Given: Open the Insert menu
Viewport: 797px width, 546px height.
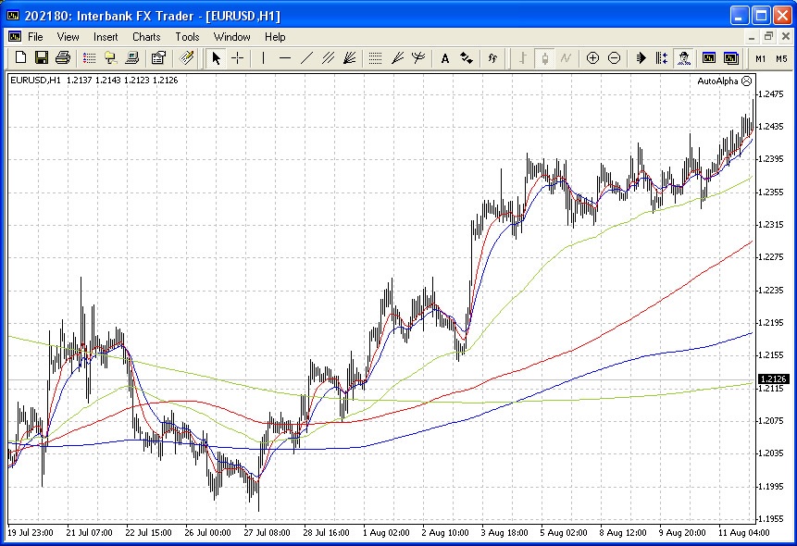Looking at the screenshot, I should (x=106, y=37).
